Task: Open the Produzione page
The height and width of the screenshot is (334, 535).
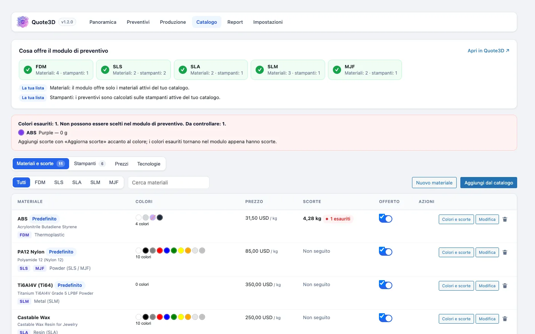Action: point(173,22)
